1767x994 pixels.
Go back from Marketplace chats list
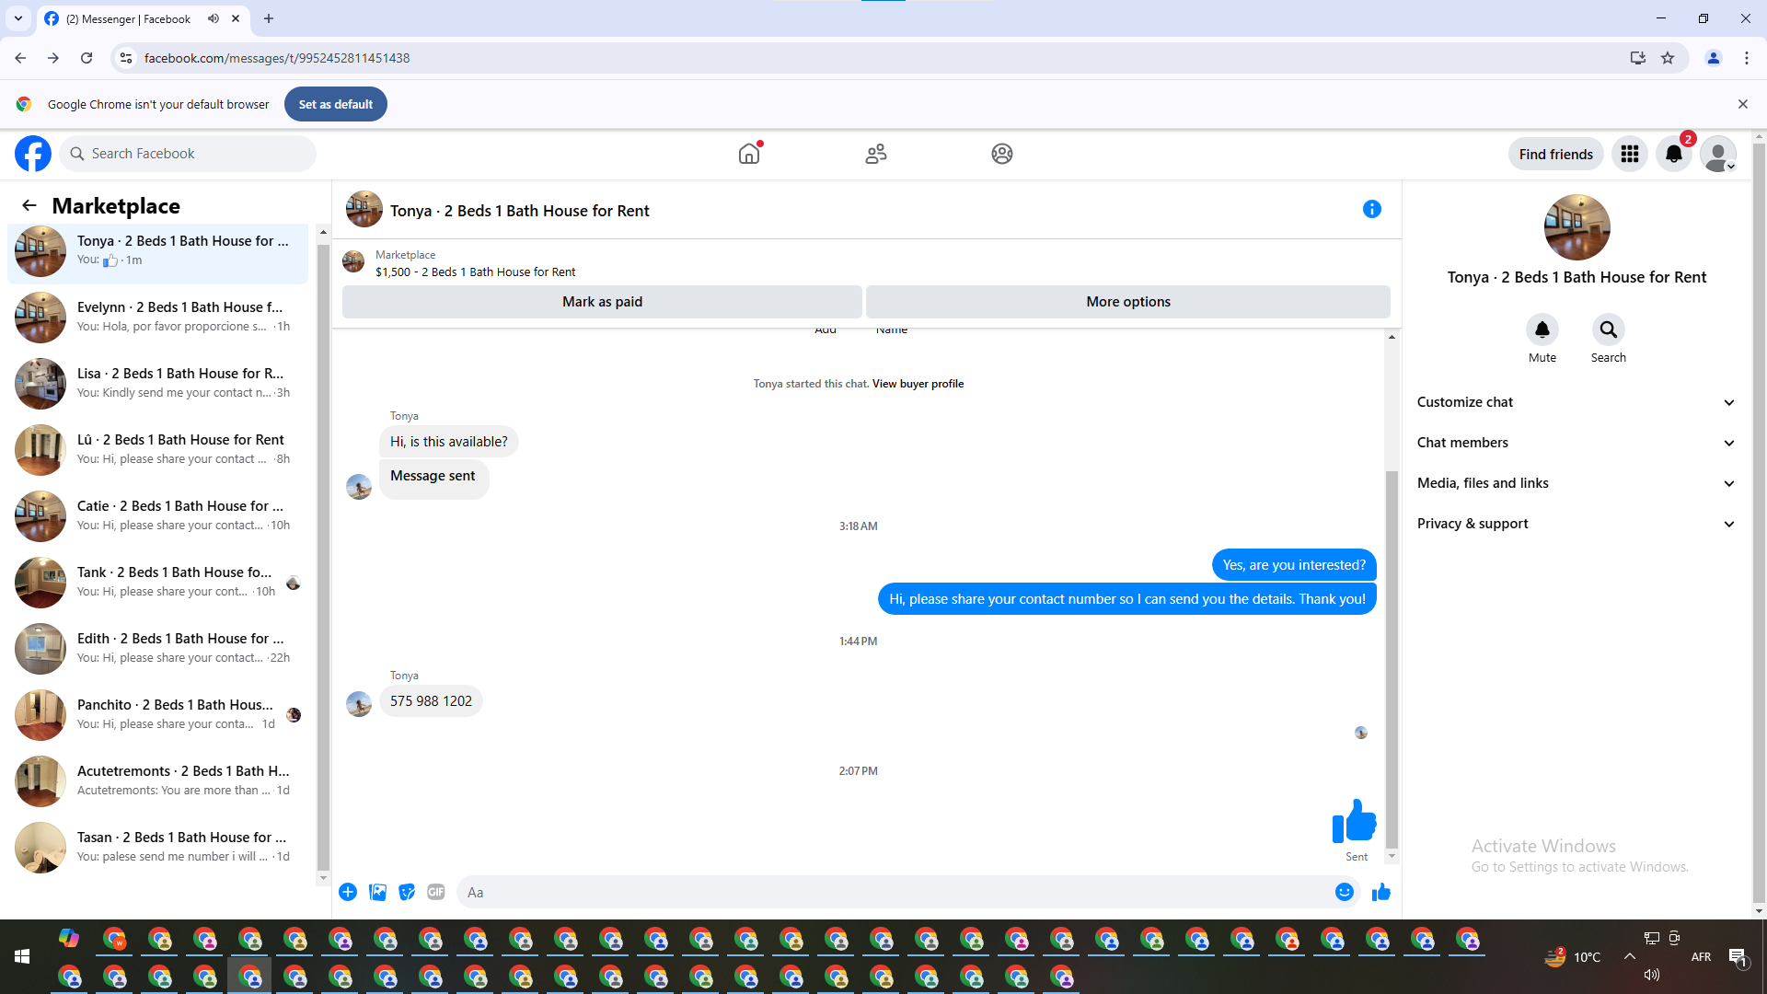click(29, 205)
